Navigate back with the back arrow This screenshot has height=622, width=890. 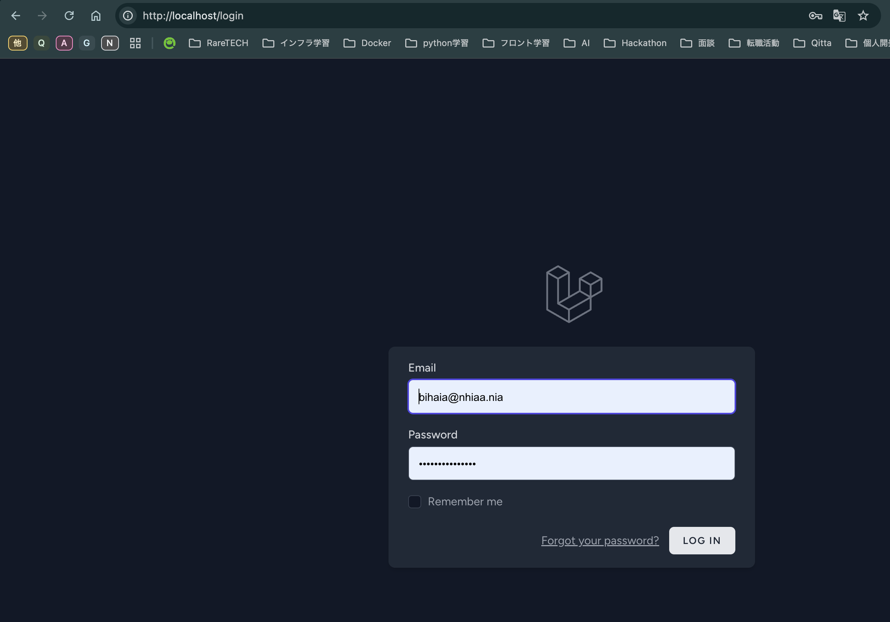click(x=16, y=16)
